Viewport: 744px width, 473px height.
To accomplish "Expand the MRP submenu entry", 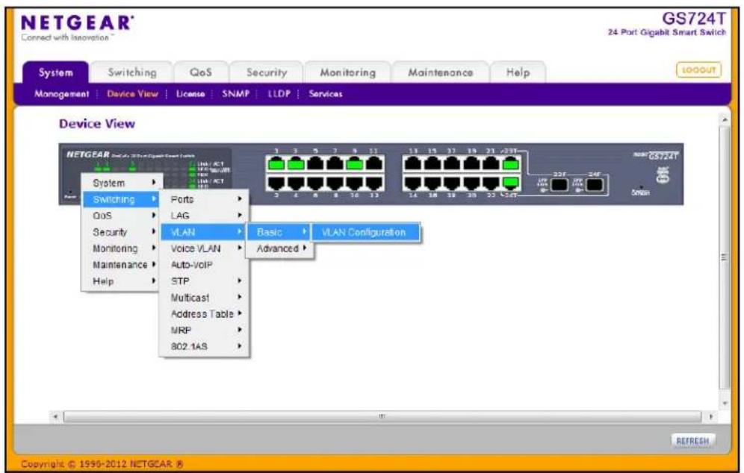I will (204, 331).
